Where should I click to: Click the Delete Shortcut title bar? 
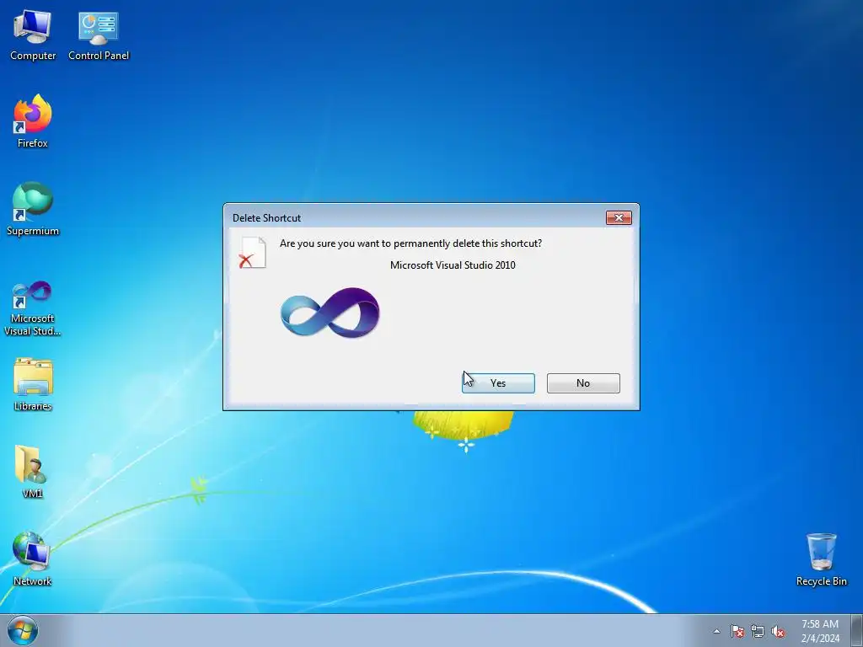click(x=415, y=218)
